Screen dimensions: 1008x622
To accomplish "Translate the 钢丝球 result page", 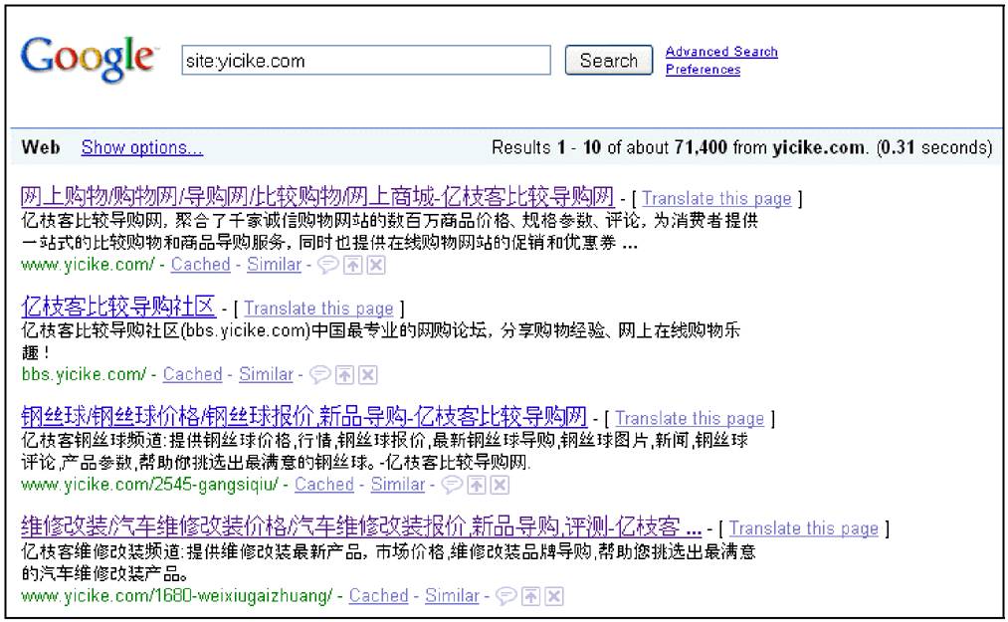I will [x=690, y=419].
